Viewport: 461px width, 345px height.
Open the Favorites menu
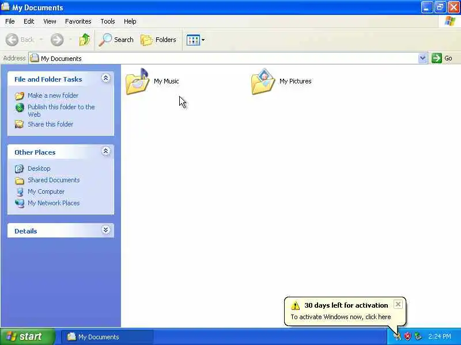click(x=78, y=21)
